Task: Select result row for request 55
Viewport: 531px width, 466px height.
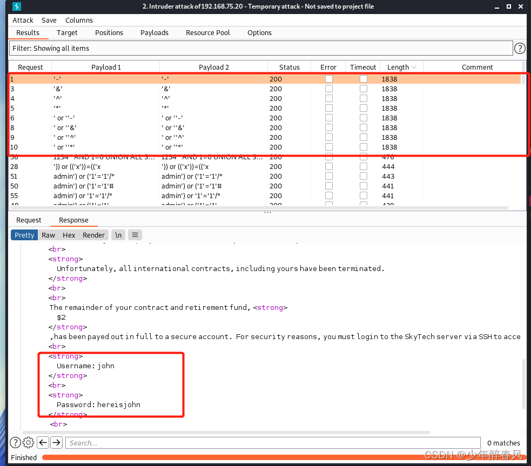Action: [265, 195]
